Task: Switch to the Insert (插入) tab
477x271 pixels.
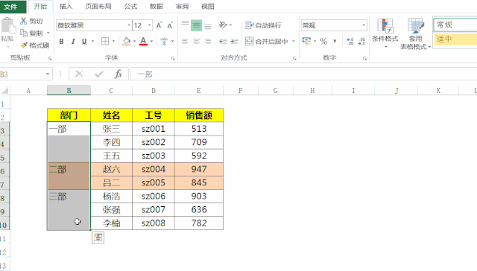Action: click(x=66, y=7)
